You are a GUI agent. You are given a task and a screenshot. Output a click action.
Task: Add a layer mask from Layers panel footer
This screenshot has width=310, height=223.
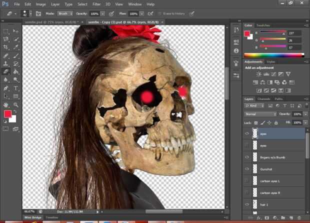tap(266, 218)
